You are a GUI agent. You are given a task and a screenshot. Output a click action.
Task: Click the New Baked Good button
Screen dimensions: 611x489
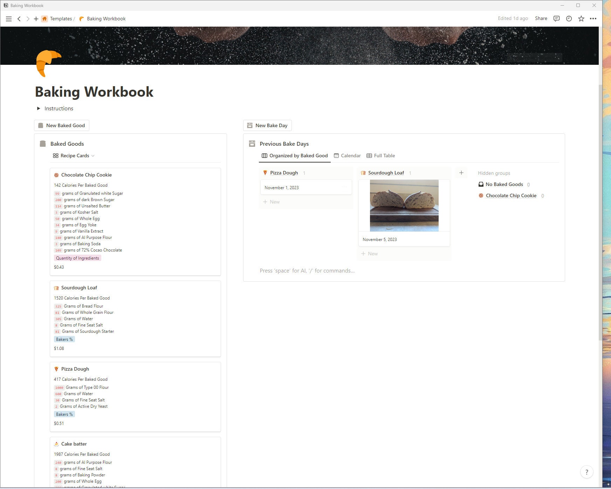[x=61, y=125]
